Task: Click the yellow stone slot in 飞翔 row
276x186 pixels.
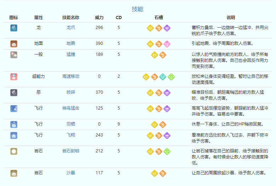Action: tap(150, 135)
